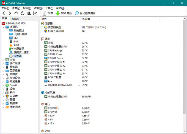The width and height of the screenshot is (187, 134).
Task: Click the 便携式计算机 laptop icon
Action: 11,53
